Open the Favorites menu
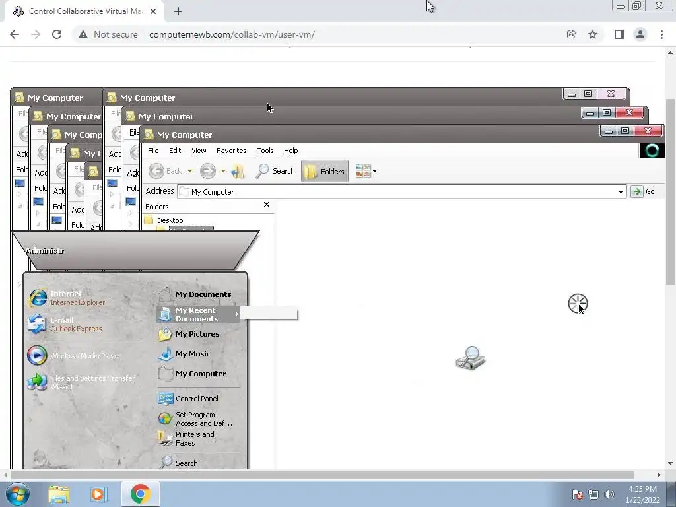The height and width of the screenshot is (507, 676). (231, 151)
